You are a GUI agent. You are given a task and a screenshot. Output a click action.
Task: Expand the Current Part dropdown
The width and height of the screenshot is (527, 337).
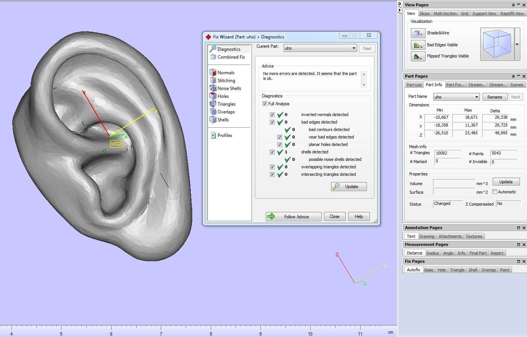354,48
